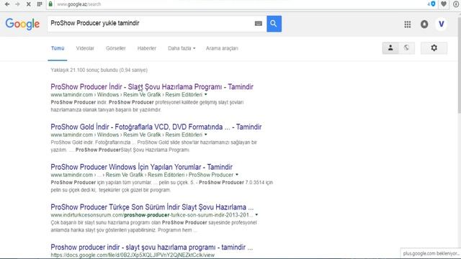This screenshot has width=461, height=259.
Task: Click snippet 'pelin su çiçek dedi ki'
Action: pos(73,190)
